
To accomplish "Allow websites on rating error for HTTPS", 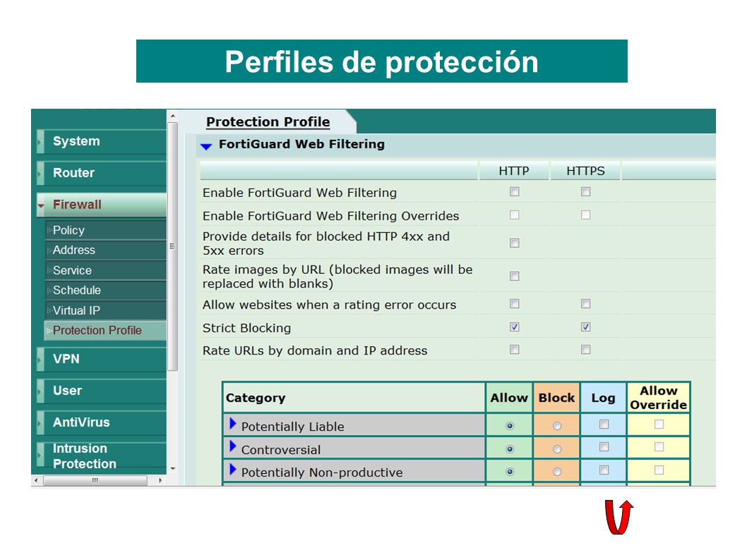I will (585, 304).
